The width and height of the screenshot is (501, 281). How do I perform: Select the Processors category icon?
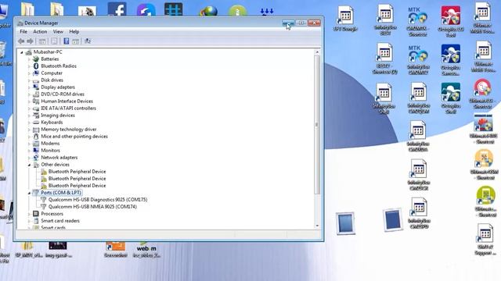(x=36, y=213)
